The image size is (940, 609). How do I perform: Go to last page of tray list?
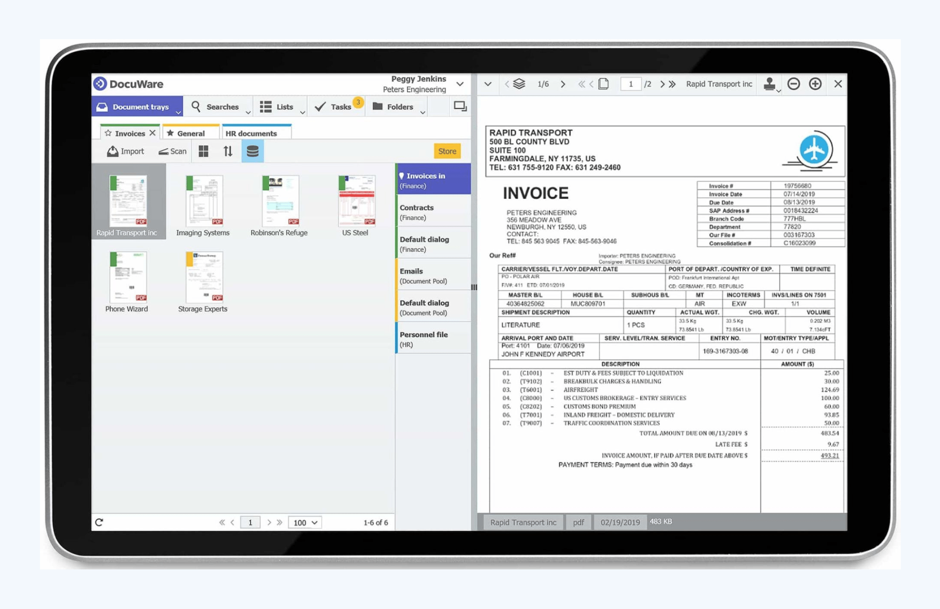click(280, 522)
